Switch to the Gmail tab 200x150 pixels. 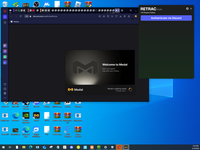tap(16, 10)
